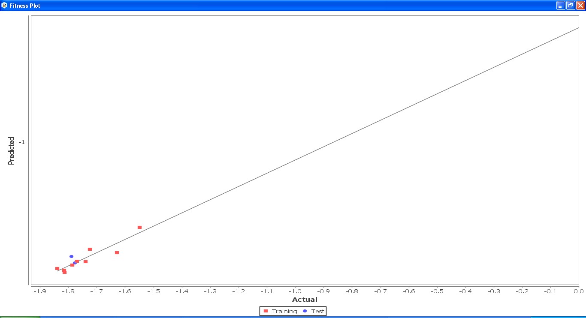Click the -0.5 x-axis tick label
The height and width of the screenshot is (318, 586).
[437, 291]
